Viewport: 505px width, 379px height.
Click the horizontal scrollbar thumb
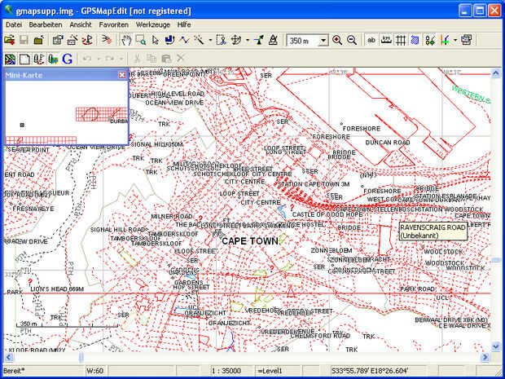[81, 357]
